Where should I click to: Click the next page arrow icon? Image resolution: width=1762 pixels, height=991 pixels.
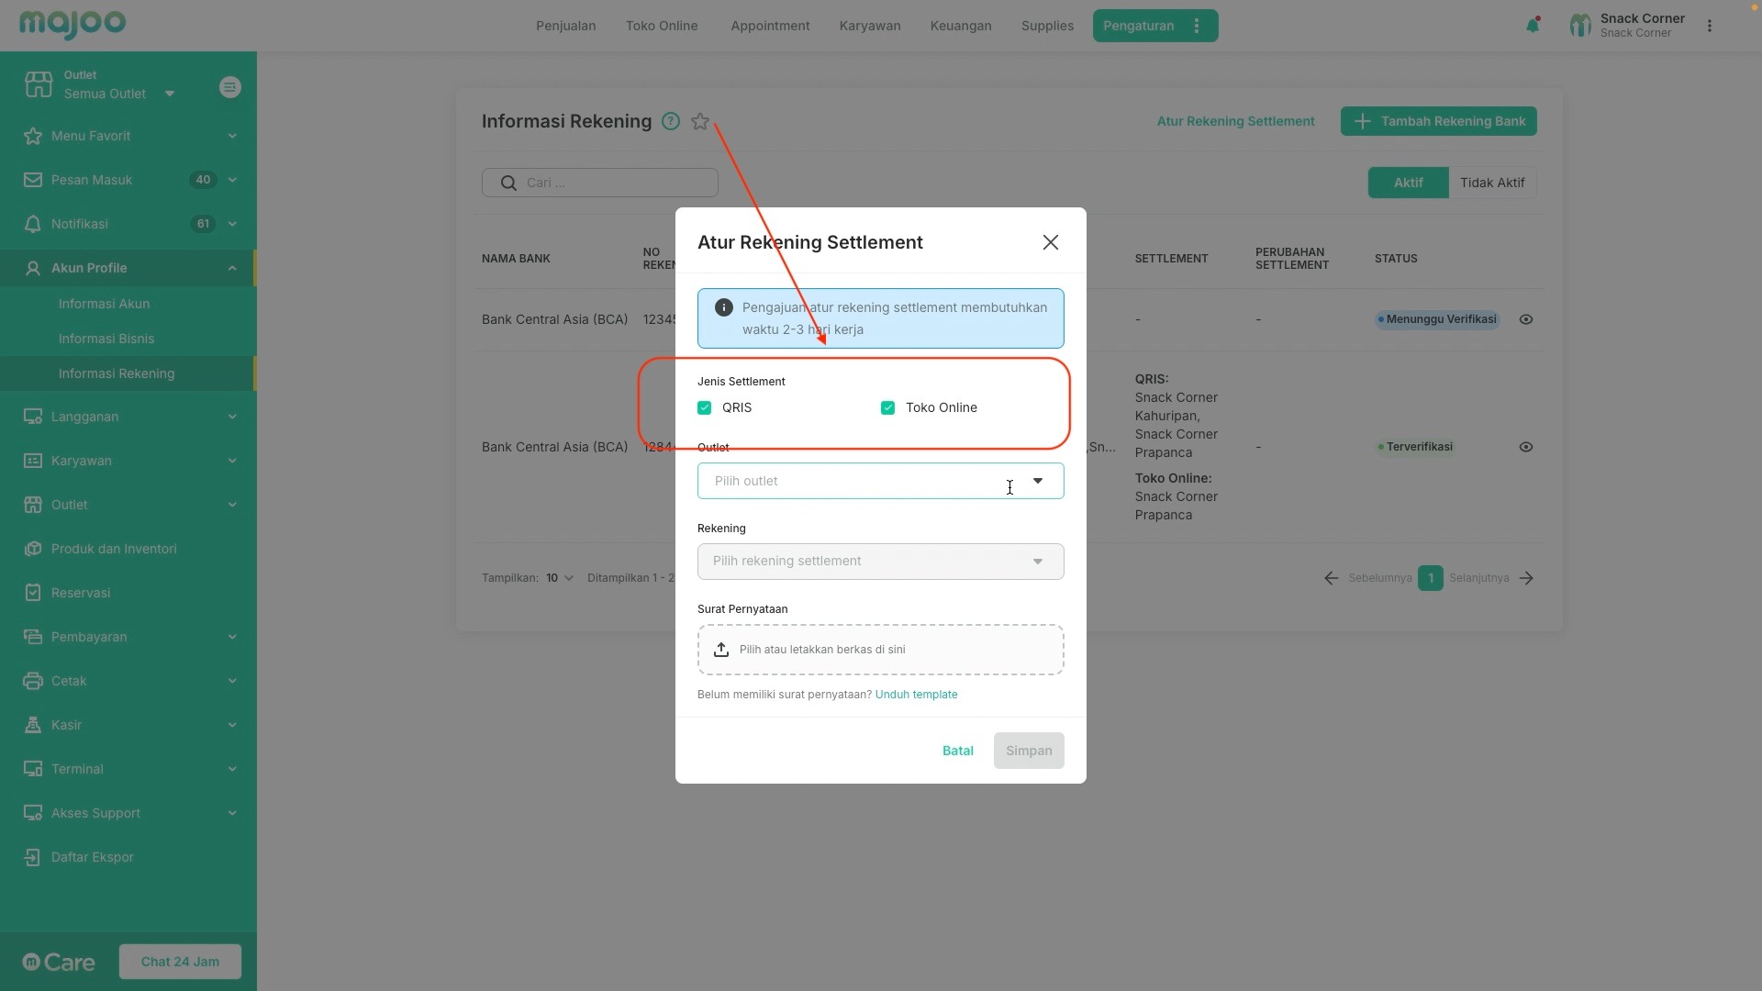(1526, 578)
